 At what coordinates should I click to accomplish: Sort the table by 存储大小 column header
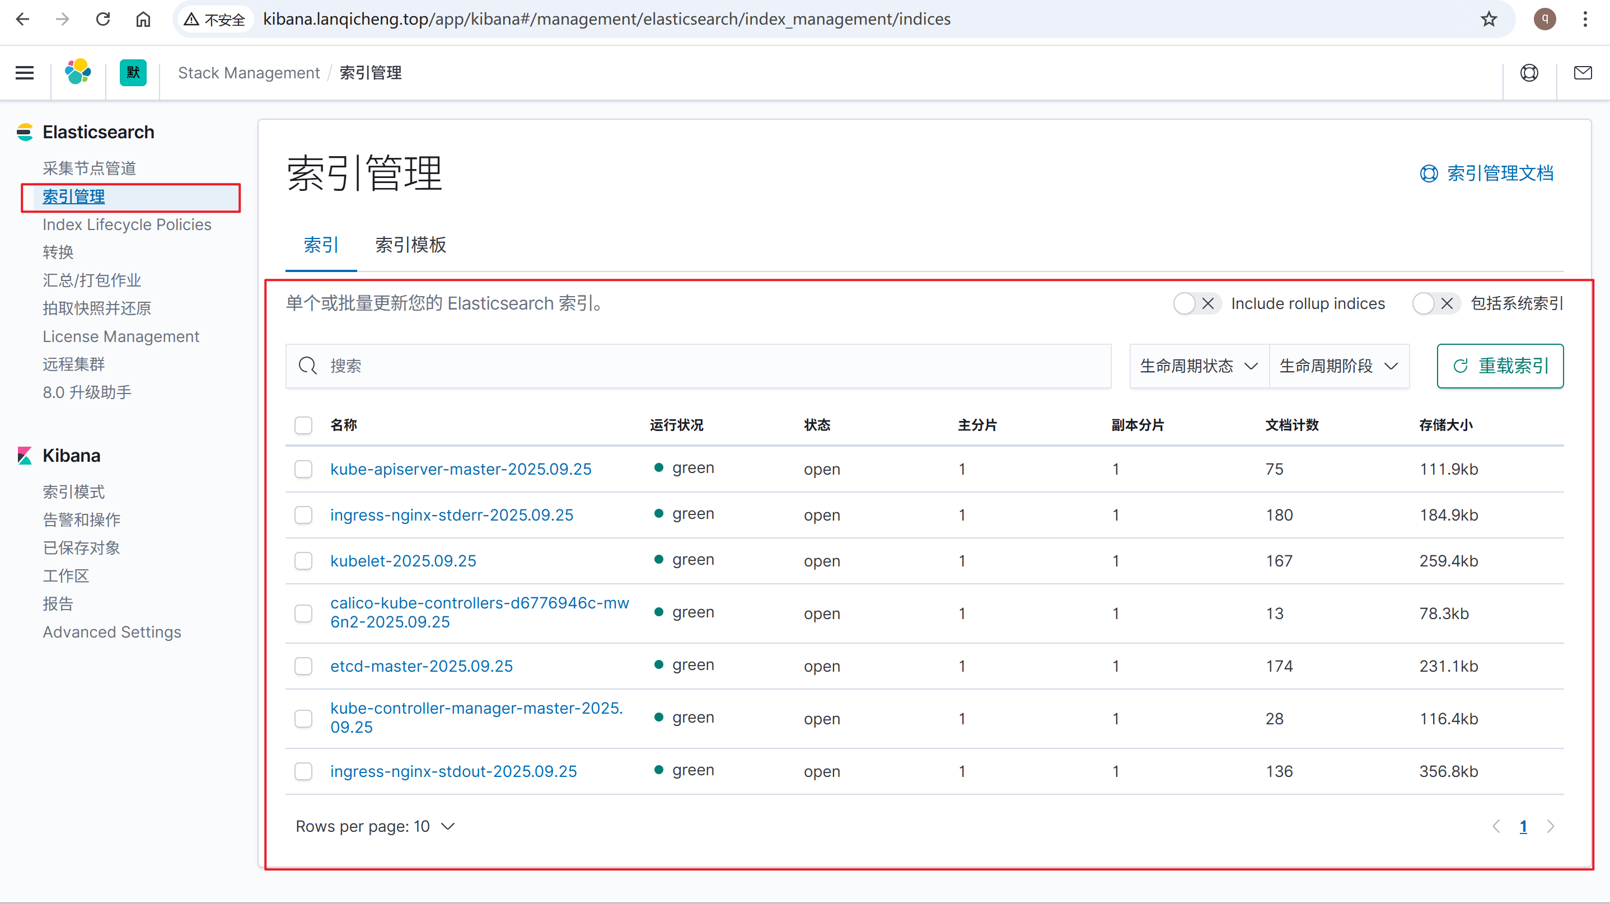pos(1445,425)
